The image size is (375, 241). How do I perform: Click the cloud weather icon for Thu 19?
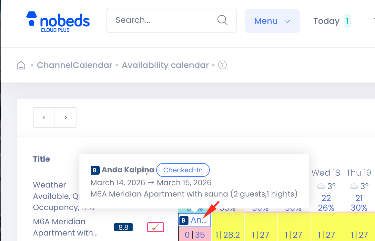[x=354, y=186]
